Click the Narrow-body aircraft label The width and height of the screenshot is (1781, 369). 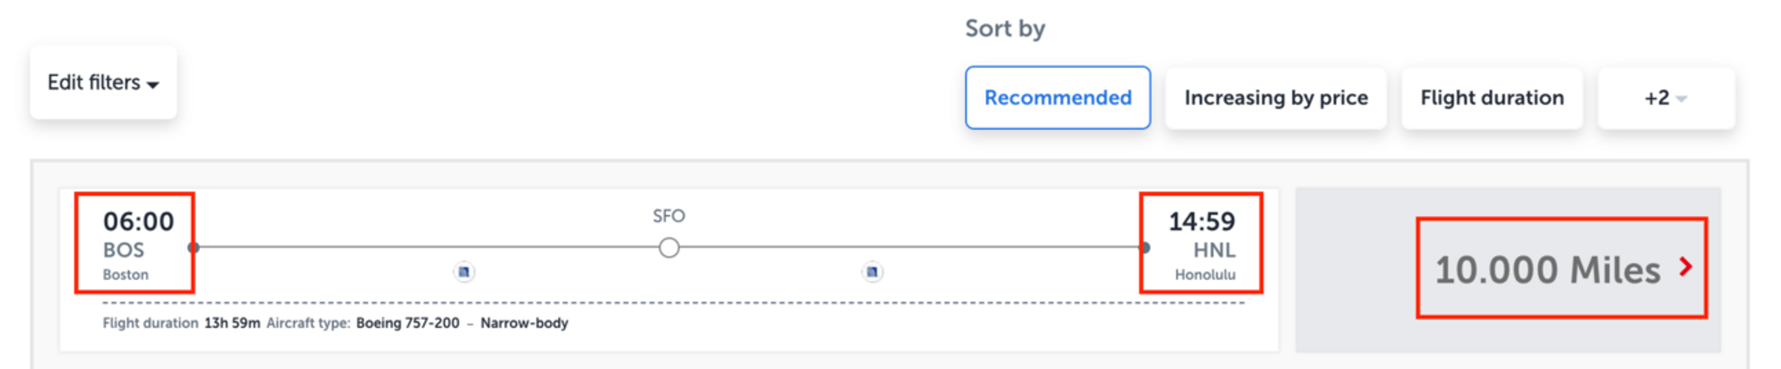click(524, 323)
